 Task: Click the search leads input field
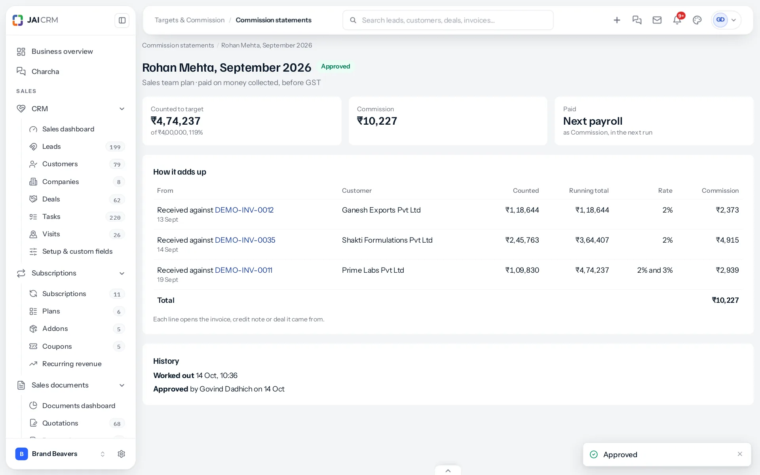(448, 20)
